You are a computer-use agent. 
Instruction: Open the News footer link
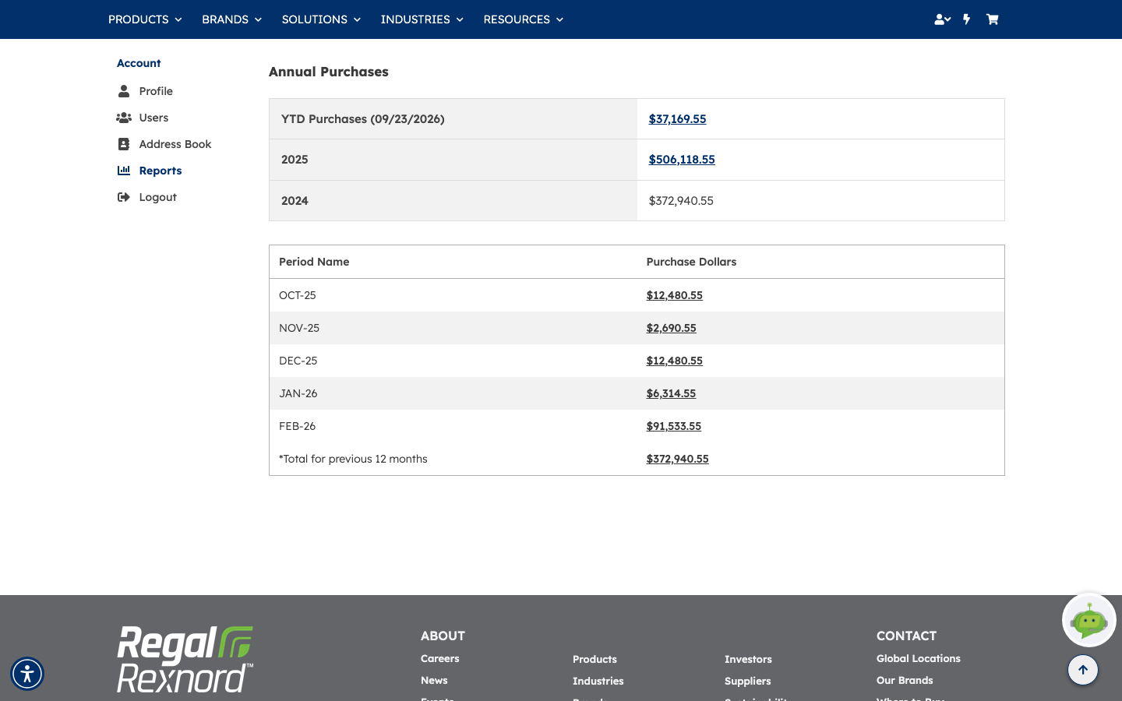[434, 680]
